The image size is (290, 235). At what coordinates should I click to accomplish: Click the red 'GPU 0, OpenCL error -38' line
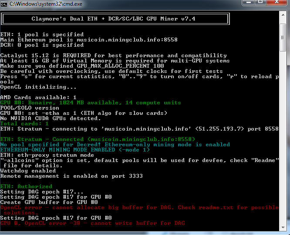pyautogui.click(x=92, y=223)
